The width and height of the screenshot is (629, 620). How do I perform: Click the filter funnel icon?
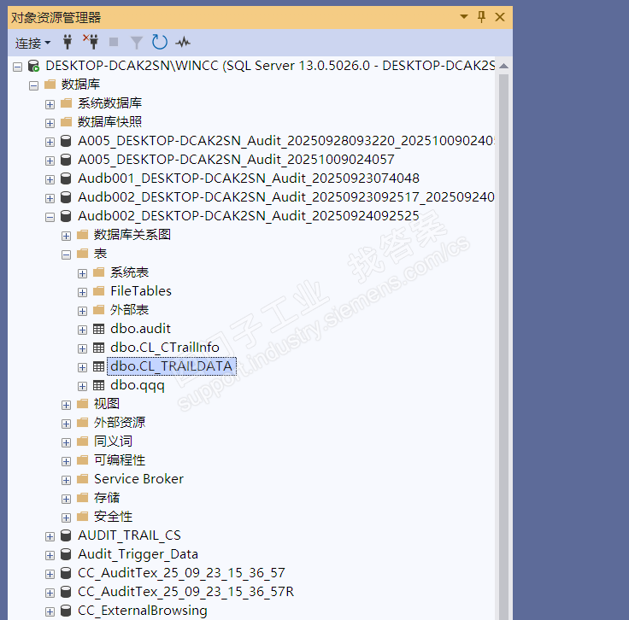pyautogui.click(x=137, y=43)
